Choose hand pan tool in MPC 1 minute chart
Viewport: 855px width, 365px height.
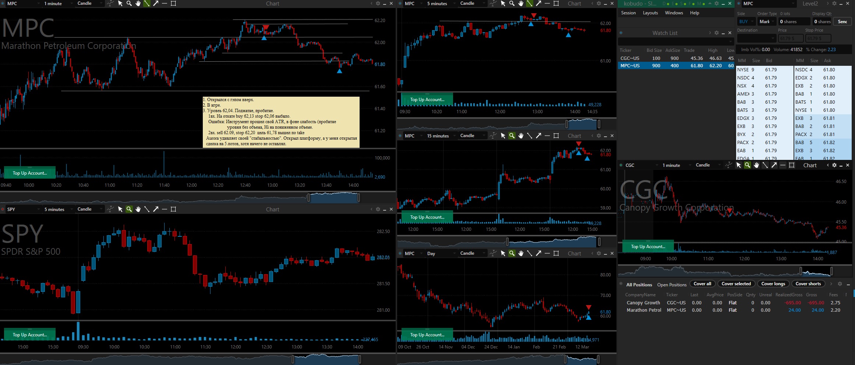[x=138, y=3]
